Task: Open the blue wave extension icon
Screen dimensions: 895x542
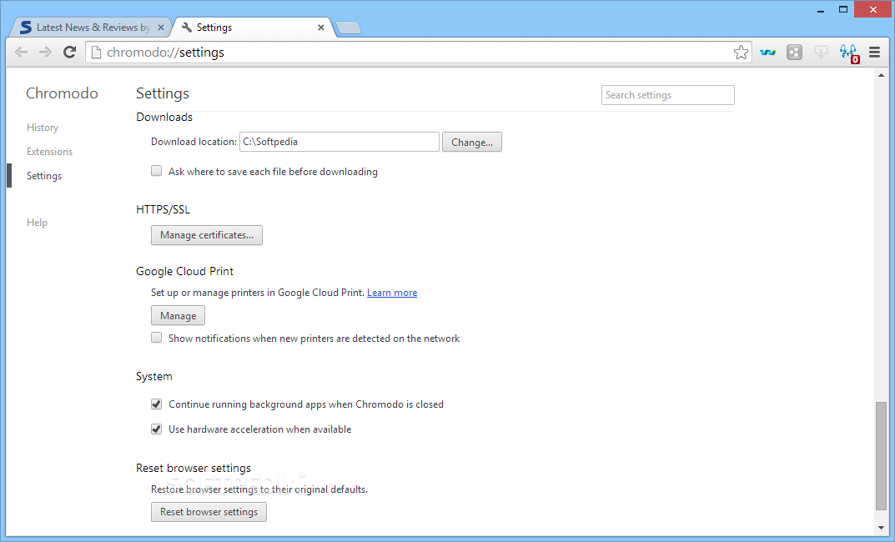Action: coord(767,53)
